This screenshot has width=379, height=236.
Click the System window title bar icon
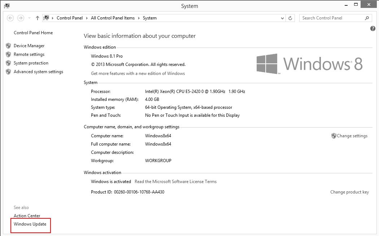pyautogui.click(x=7, y=5)
